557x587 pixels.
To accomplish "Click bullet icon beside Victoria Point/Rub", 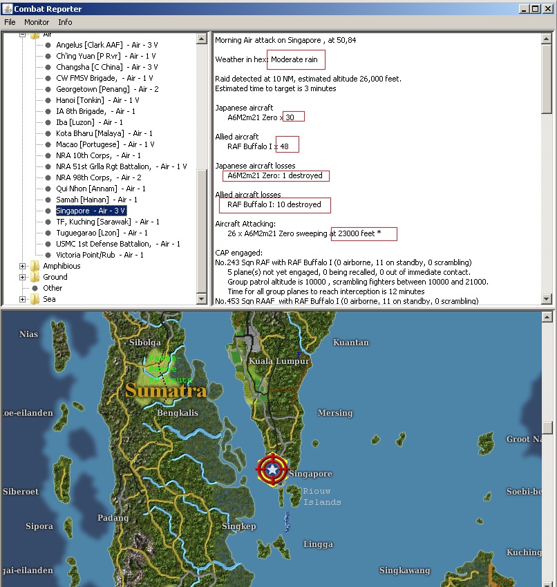I will click(x=48, y=256).
